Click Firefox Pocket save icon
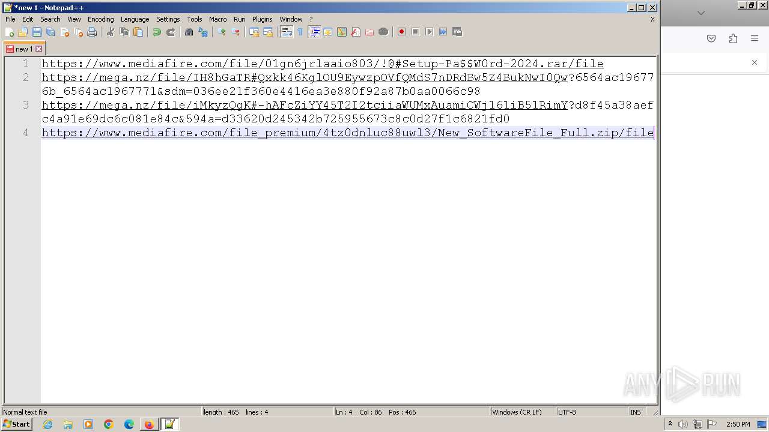This screenshot has height=432, width=769. click(x=711, y=38)
